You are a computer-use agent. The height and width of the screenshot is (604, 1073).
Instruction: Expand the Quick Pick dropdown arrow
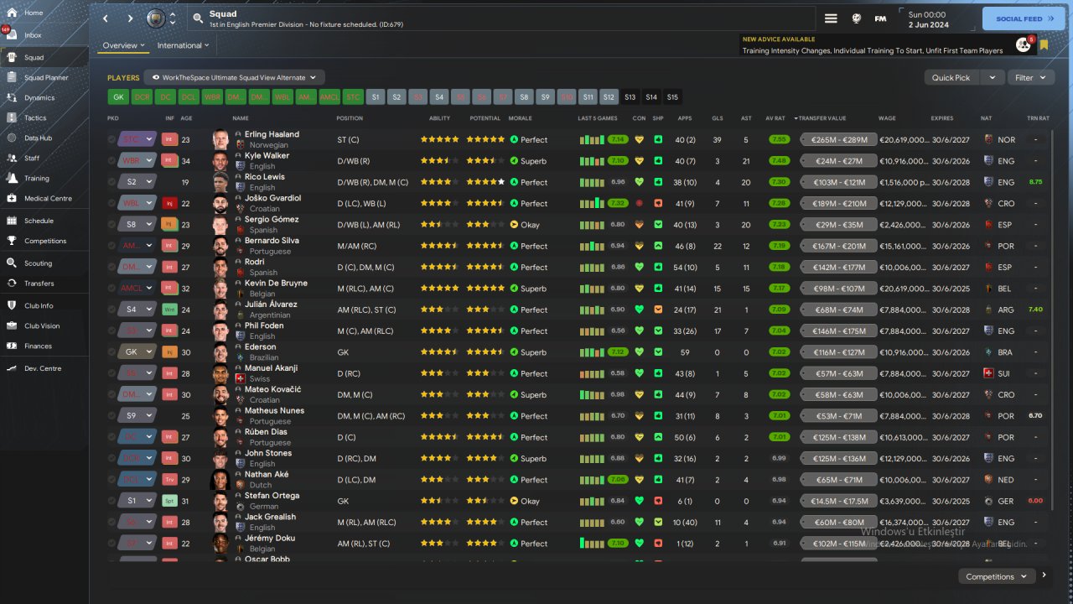coord(993,77)
